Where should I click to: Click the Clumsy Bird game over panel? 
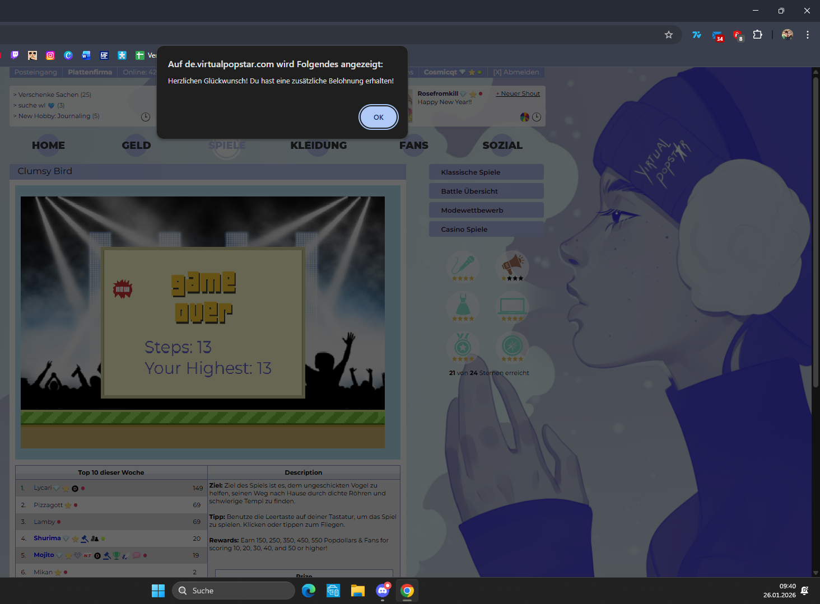pos(203,323)
